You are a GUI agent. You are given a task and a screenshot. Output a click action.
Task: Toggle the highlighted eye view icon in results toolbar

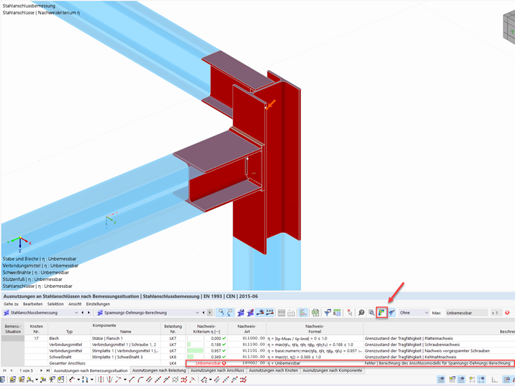coord(260,312)
